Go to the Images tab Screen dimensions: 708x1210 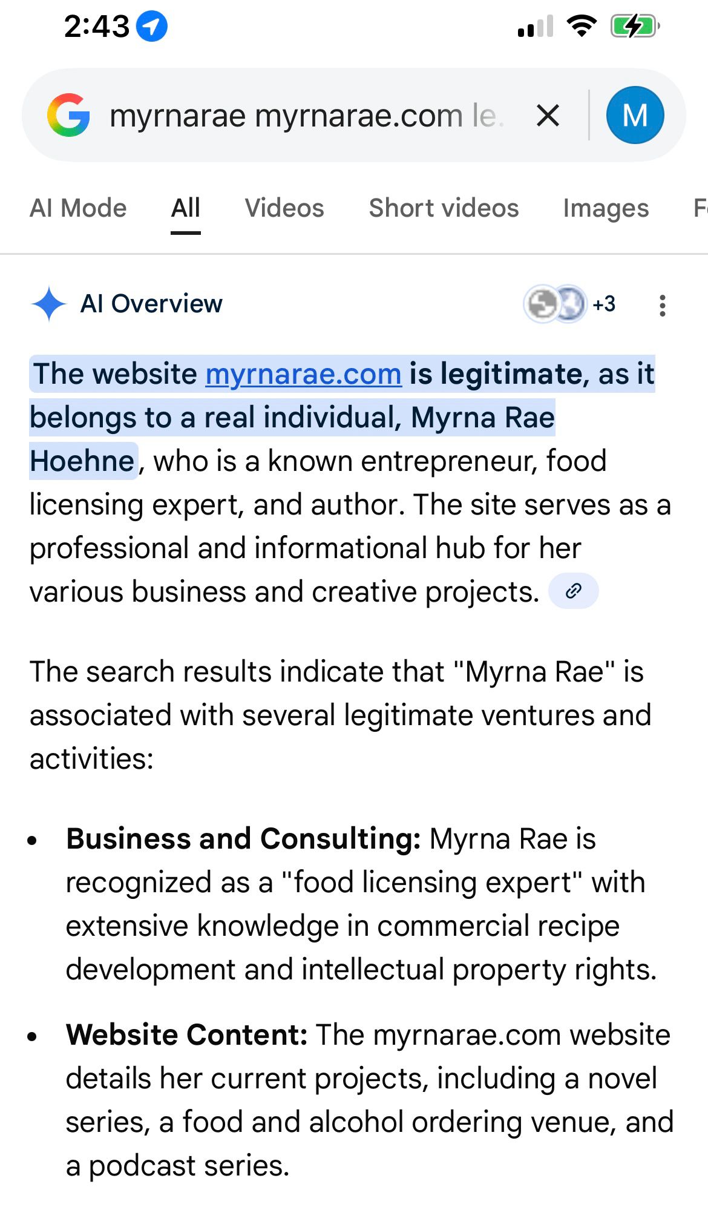point(606,208)
